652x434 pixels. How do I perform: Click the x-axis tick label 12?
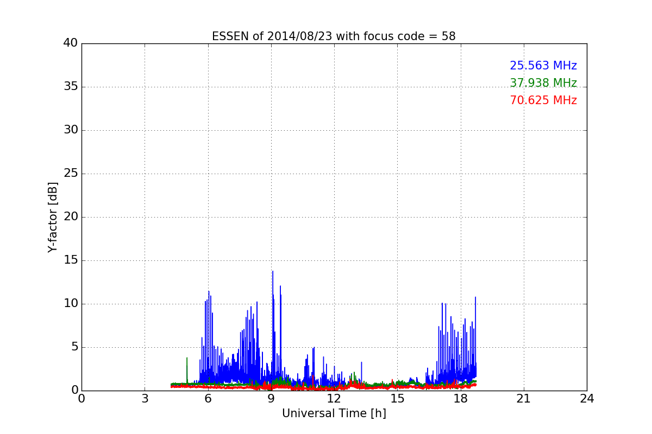pyautogui.click(x=334, y=398)
